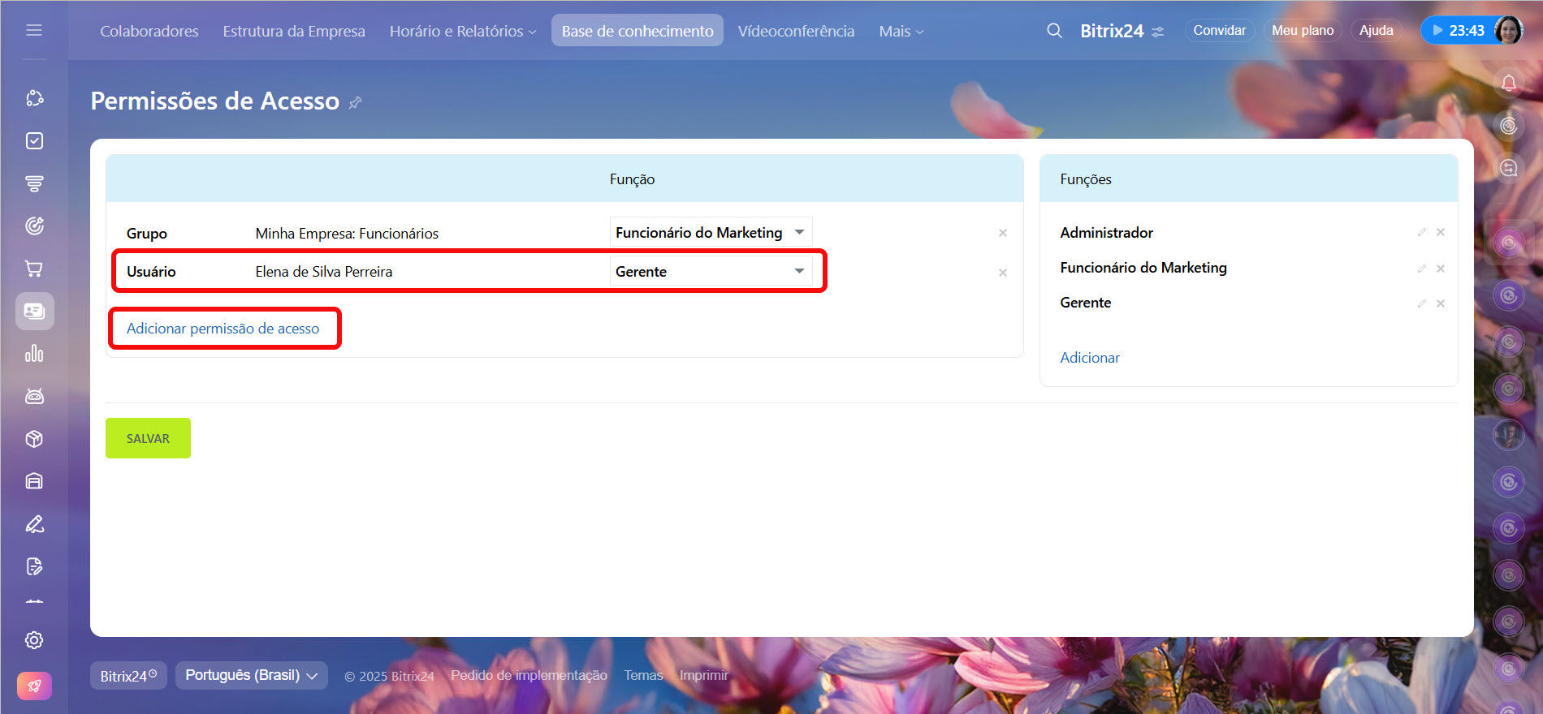Open the hamburger menu in the sidebar
This screenshot has width=1543, height=714.
pos(34,30)
